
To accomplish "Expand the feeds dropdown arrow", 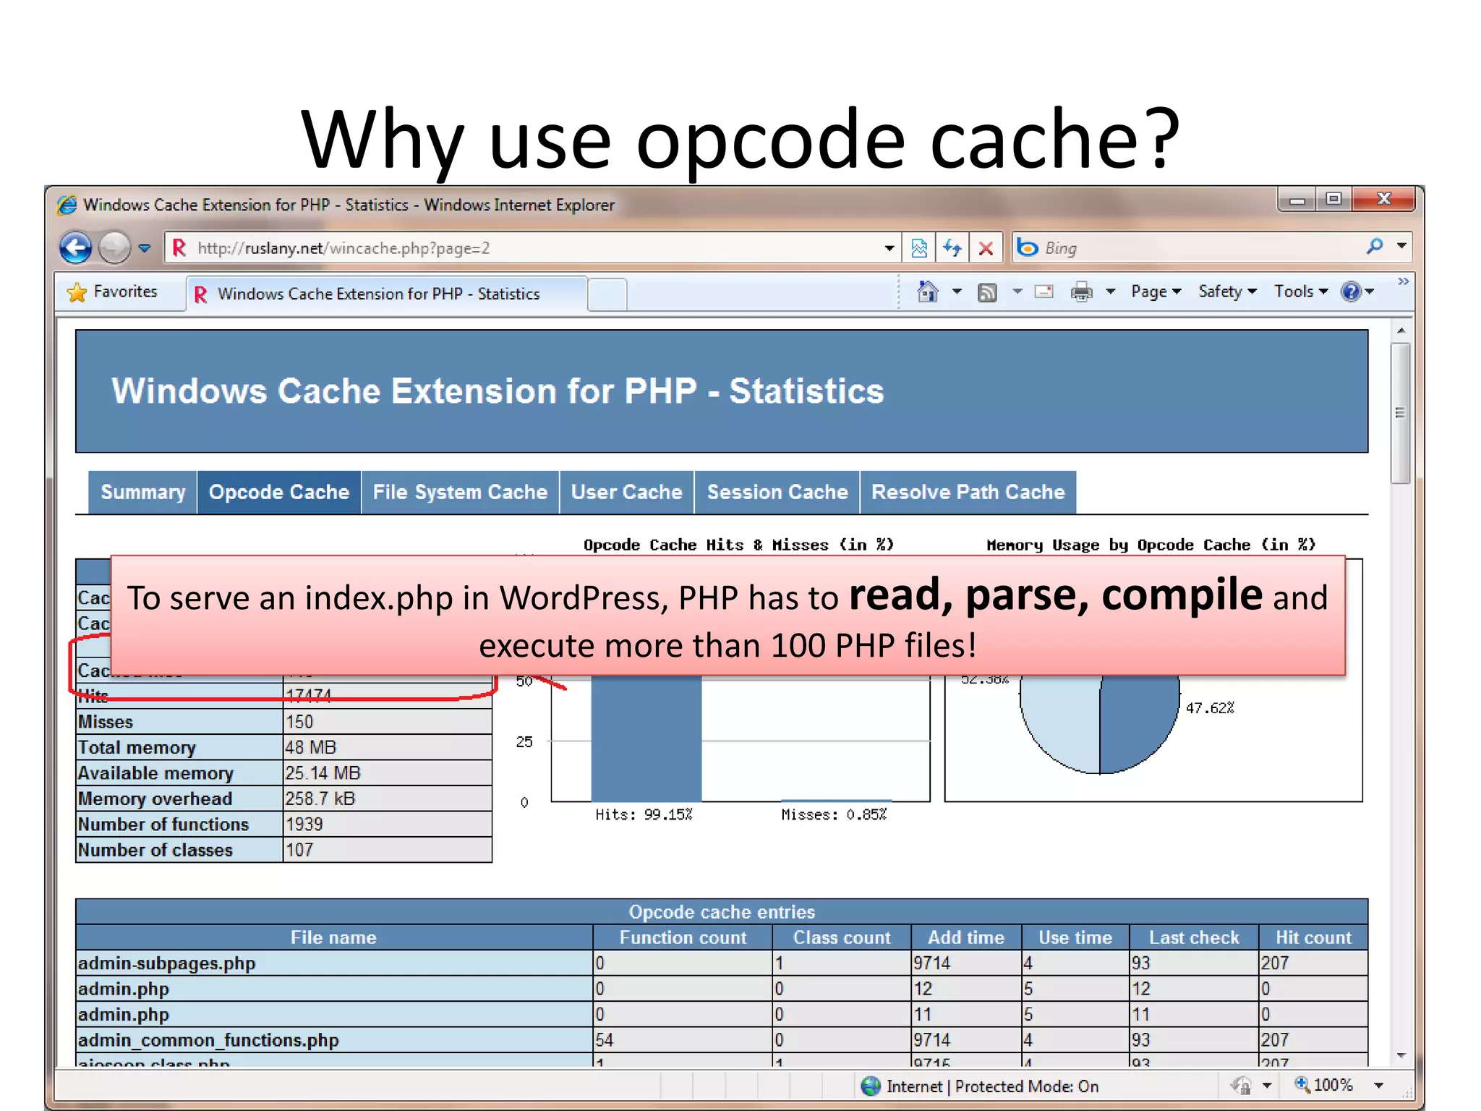I will [x=1017, y=291].
